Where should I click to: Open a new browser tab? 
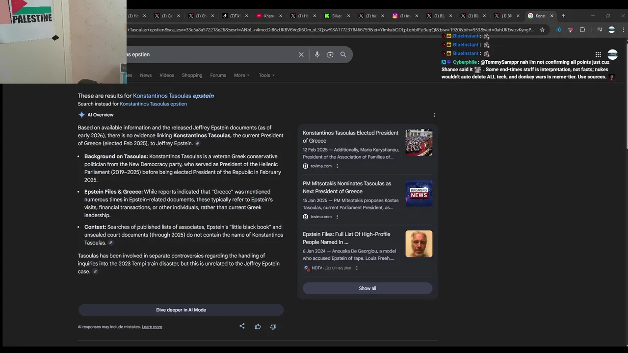(x=563, y=16)
